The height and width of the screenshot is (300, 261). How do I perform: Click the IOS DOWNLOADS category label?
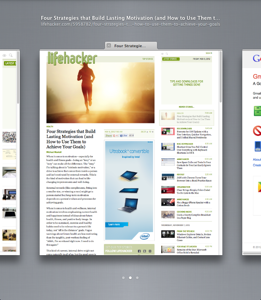coord(184,129)
